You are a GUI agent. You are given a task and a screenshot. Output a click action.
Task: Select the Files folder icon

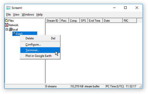coord(7,20)
